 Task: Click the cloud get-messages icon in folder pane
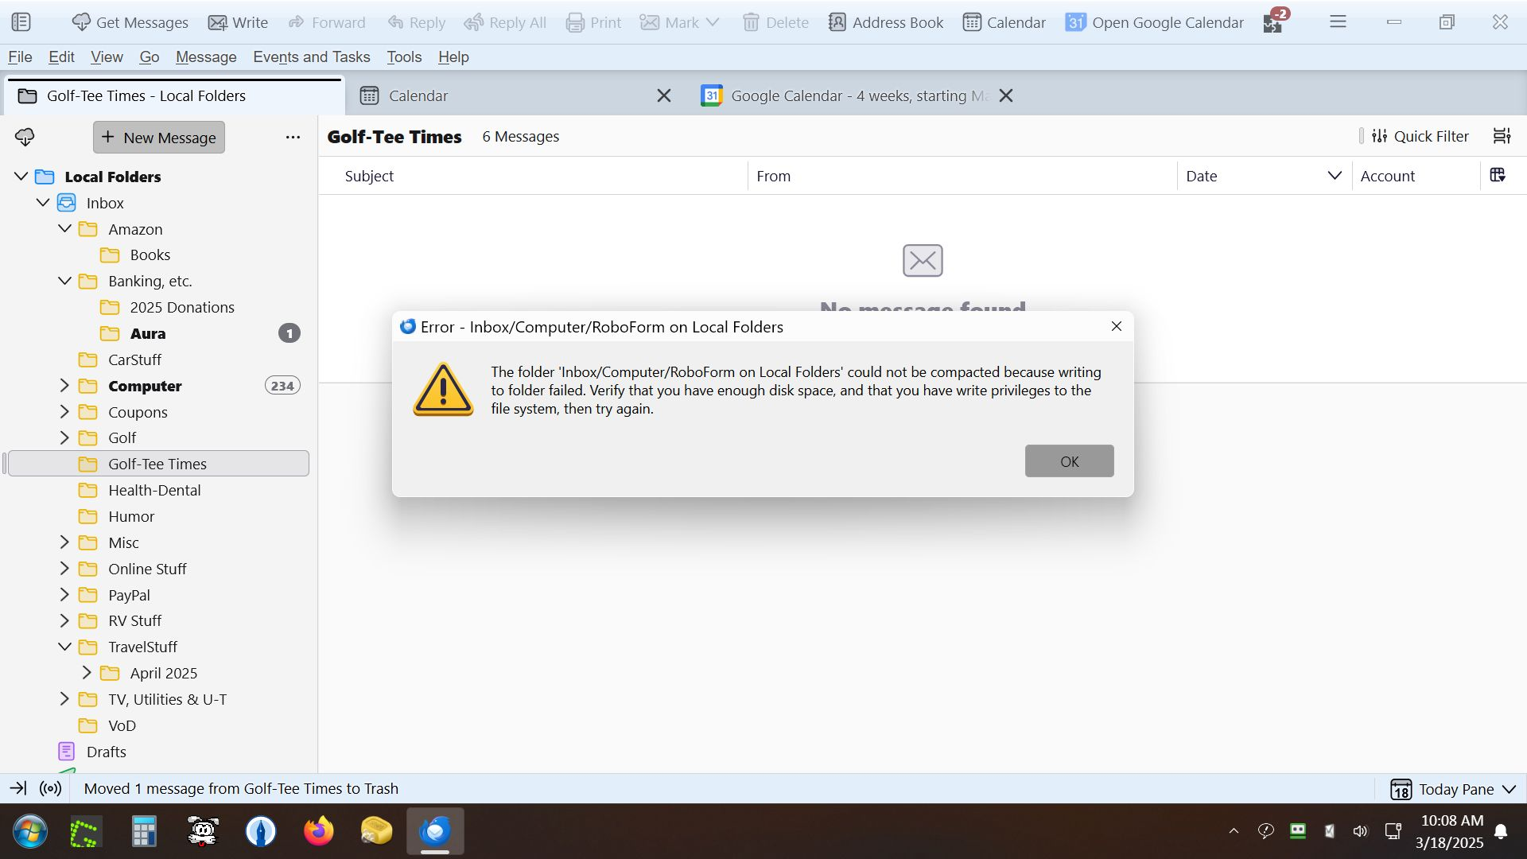25,137
